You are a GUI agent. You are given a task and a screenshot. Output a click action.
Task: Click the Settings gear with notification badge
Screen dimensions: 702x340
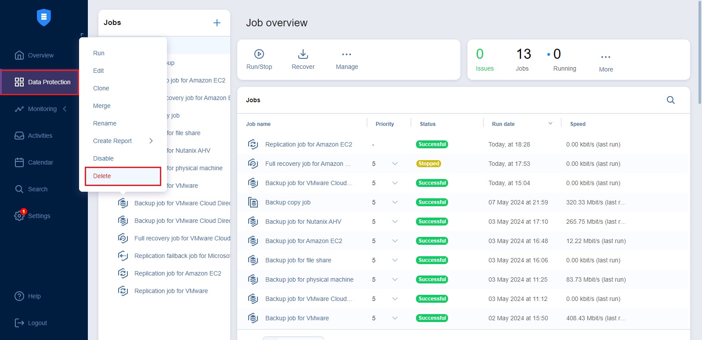pyautogui.click(x=19, y=215)
